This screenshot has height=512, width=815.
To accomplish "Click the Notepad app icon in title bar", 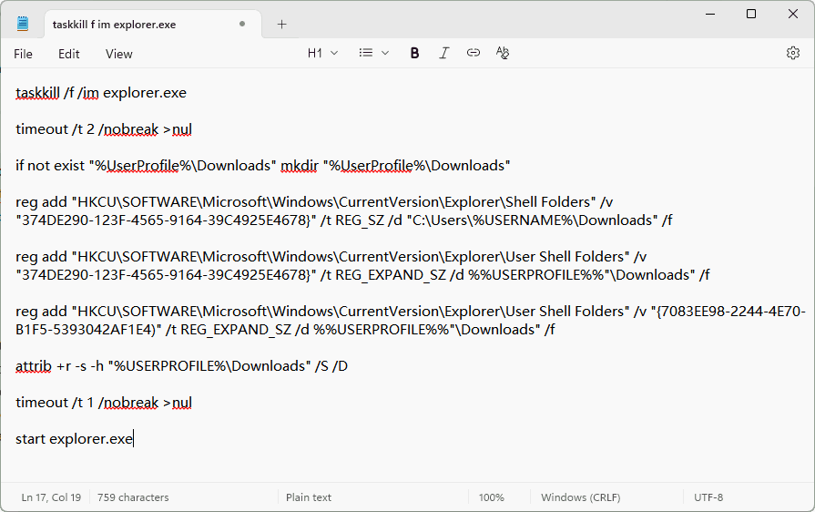I will click(x=23, y=24).
